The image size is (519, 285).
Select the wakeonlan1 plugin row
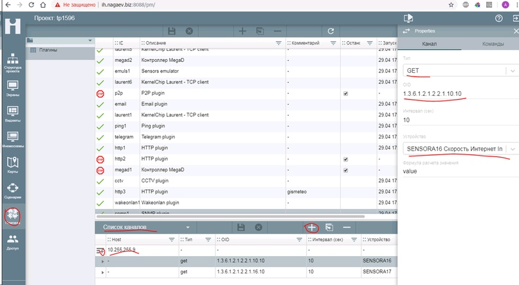pyautogui.click(x=246, y=203)
